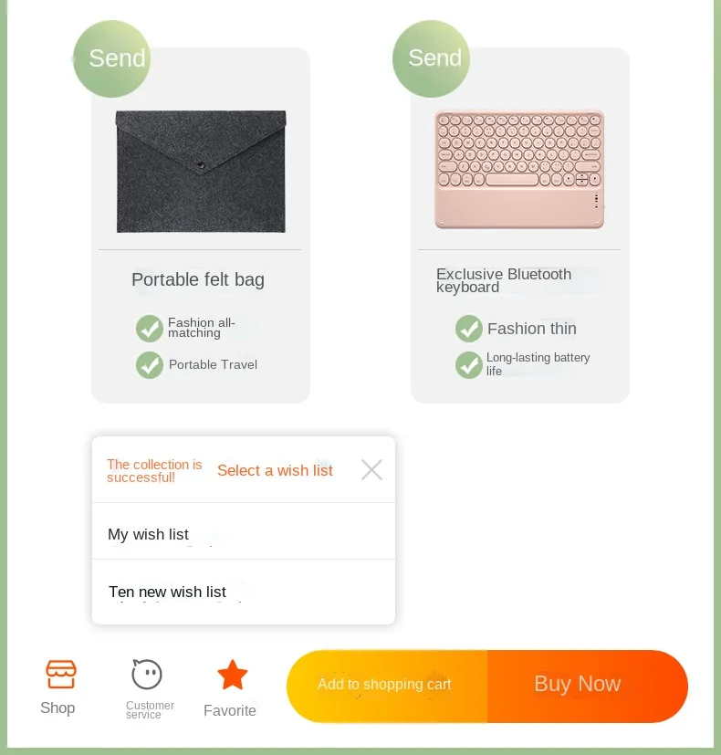721x755 pixels.
Task: Click the Select a wish list heading
Action: tap(275, 470)
